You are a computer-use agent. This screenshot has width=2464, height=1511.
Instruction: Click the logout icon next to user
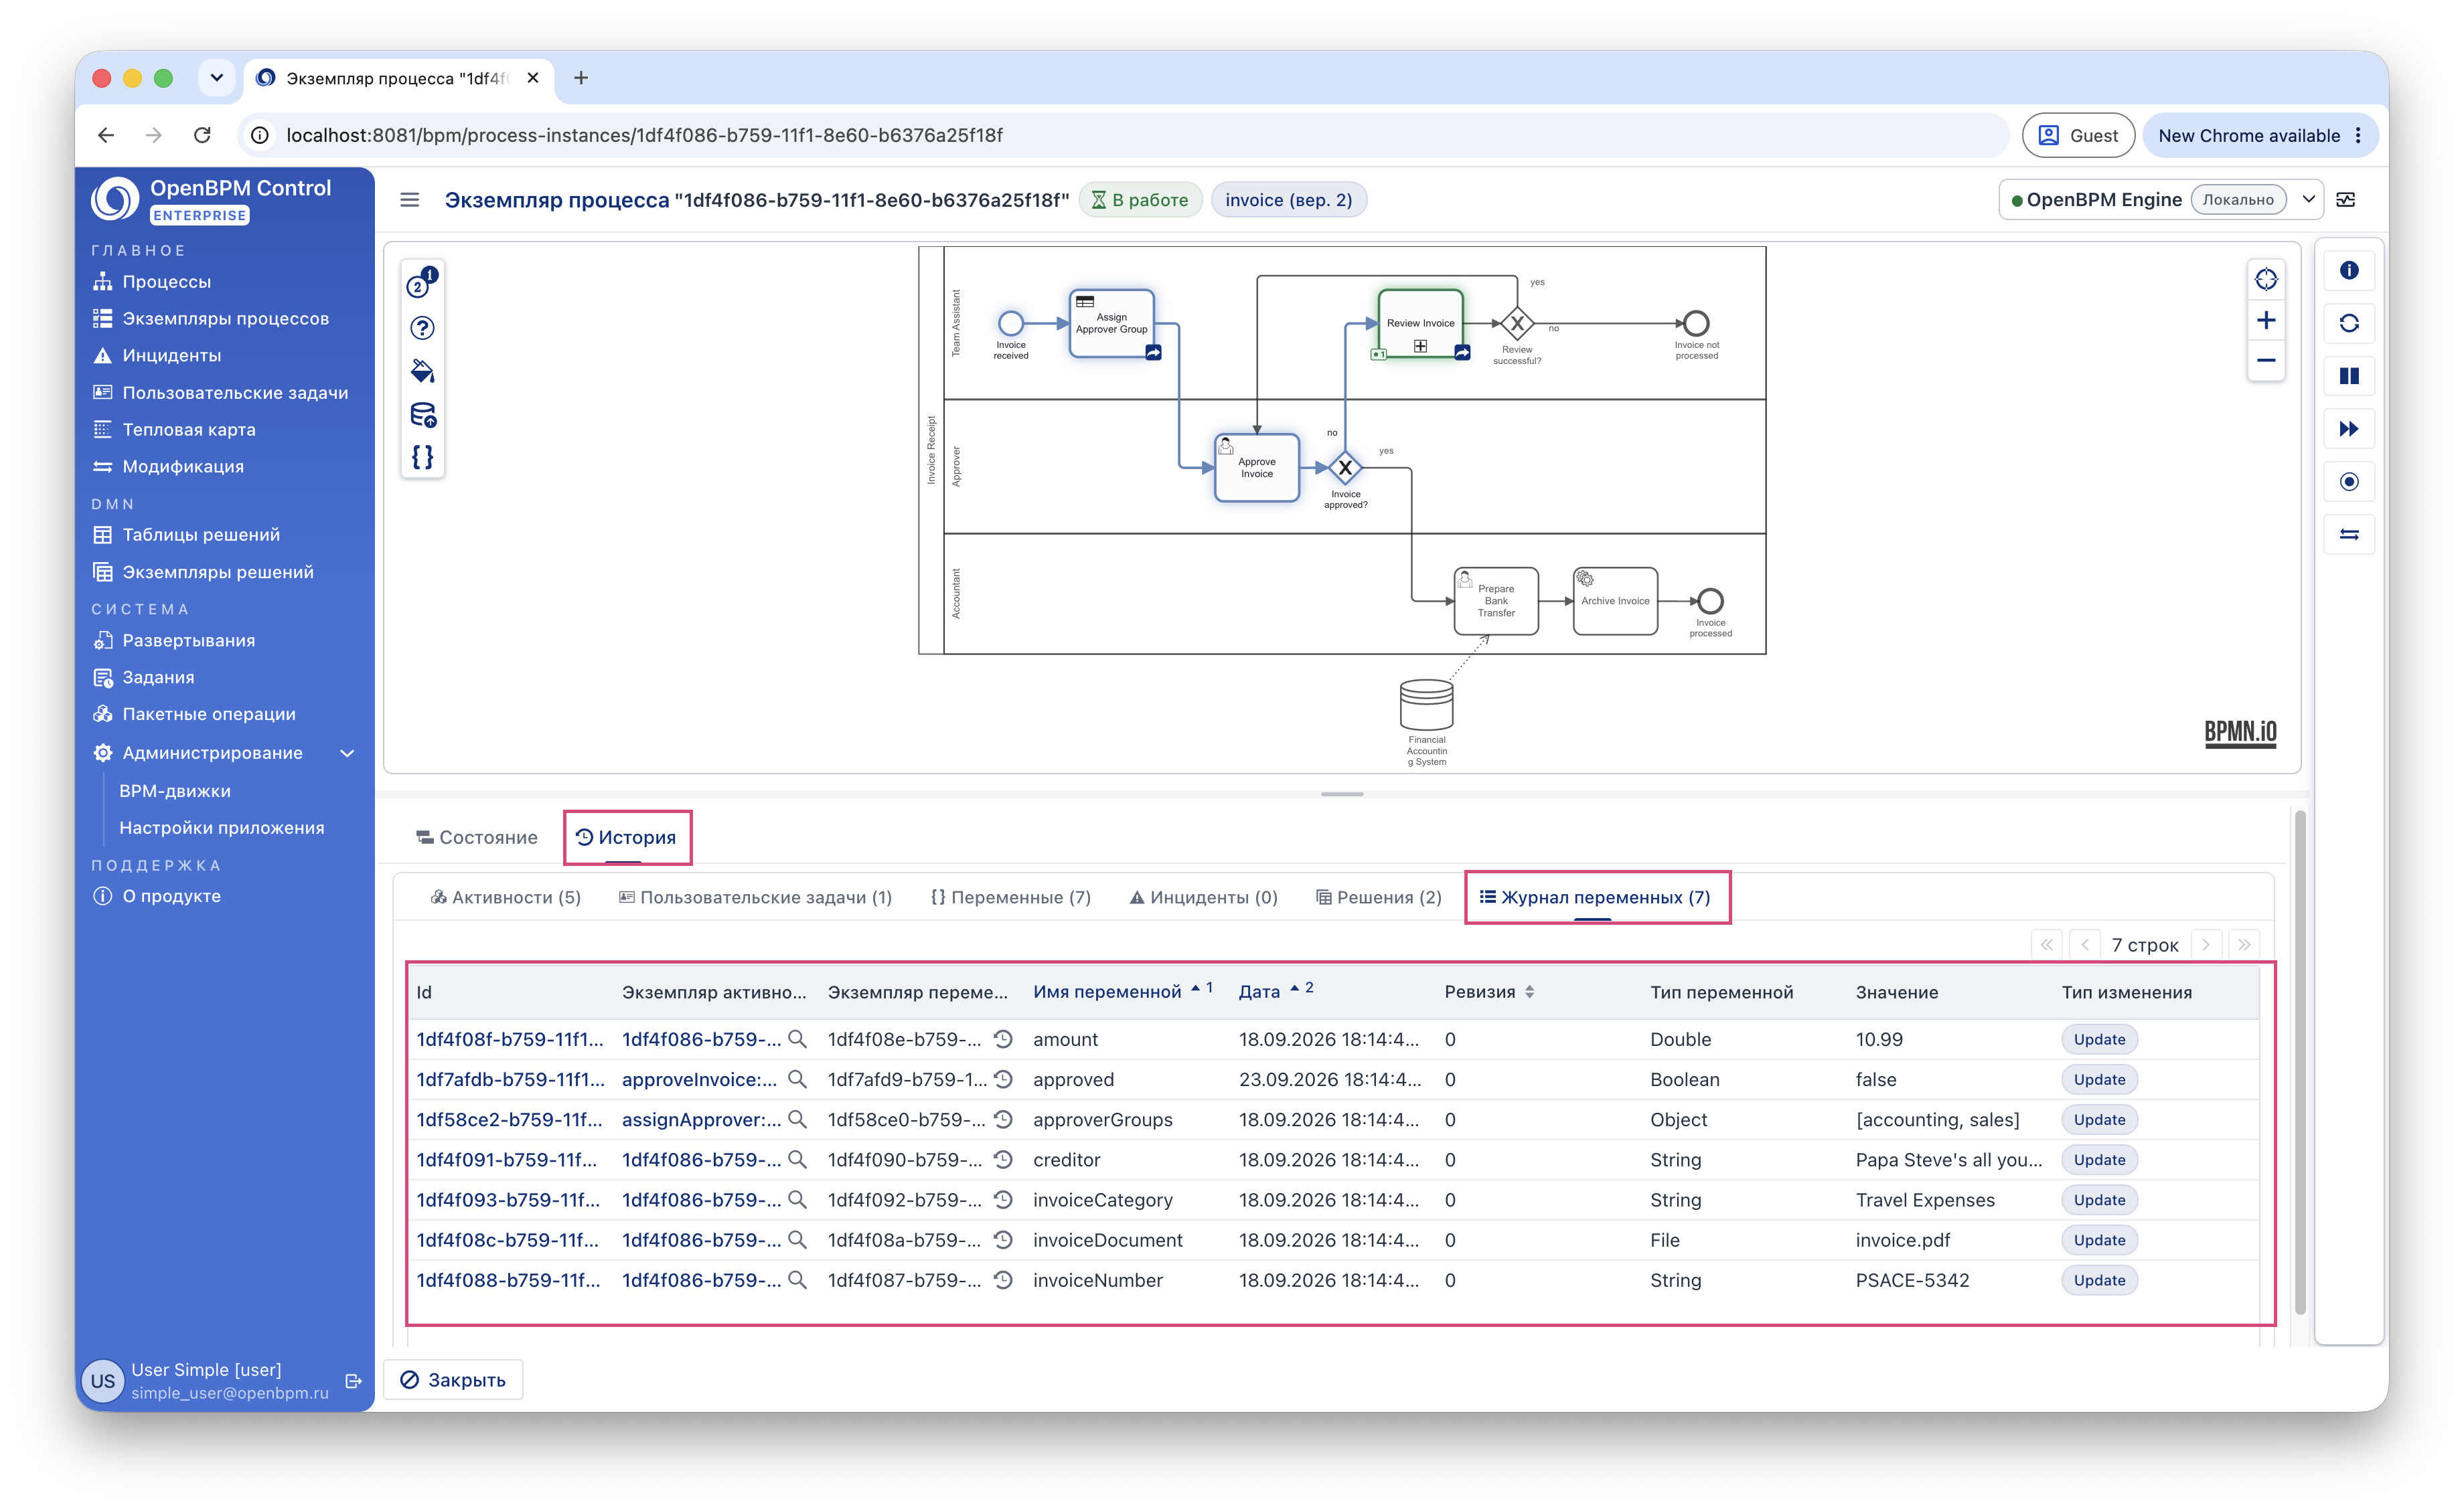click(x=353, y=1381)
